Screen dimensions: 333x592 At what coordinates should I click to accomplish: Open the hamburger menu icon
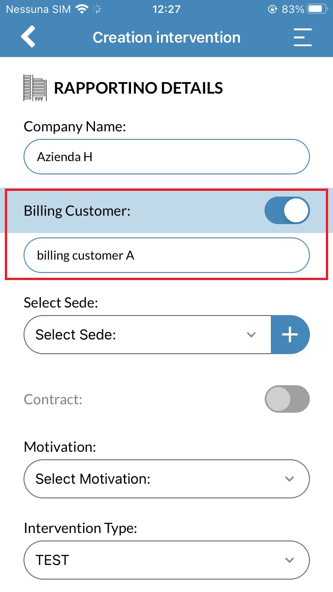(303, 37)
